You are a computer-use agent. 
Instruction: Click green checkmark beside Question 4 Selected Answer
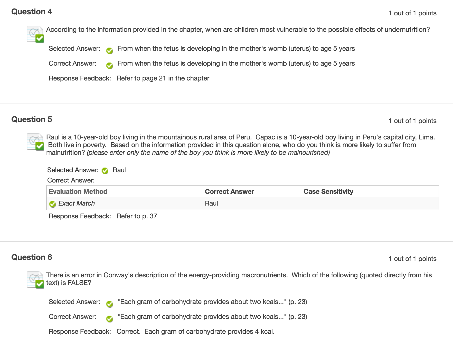pyautogui.click(x=110, y=51)
